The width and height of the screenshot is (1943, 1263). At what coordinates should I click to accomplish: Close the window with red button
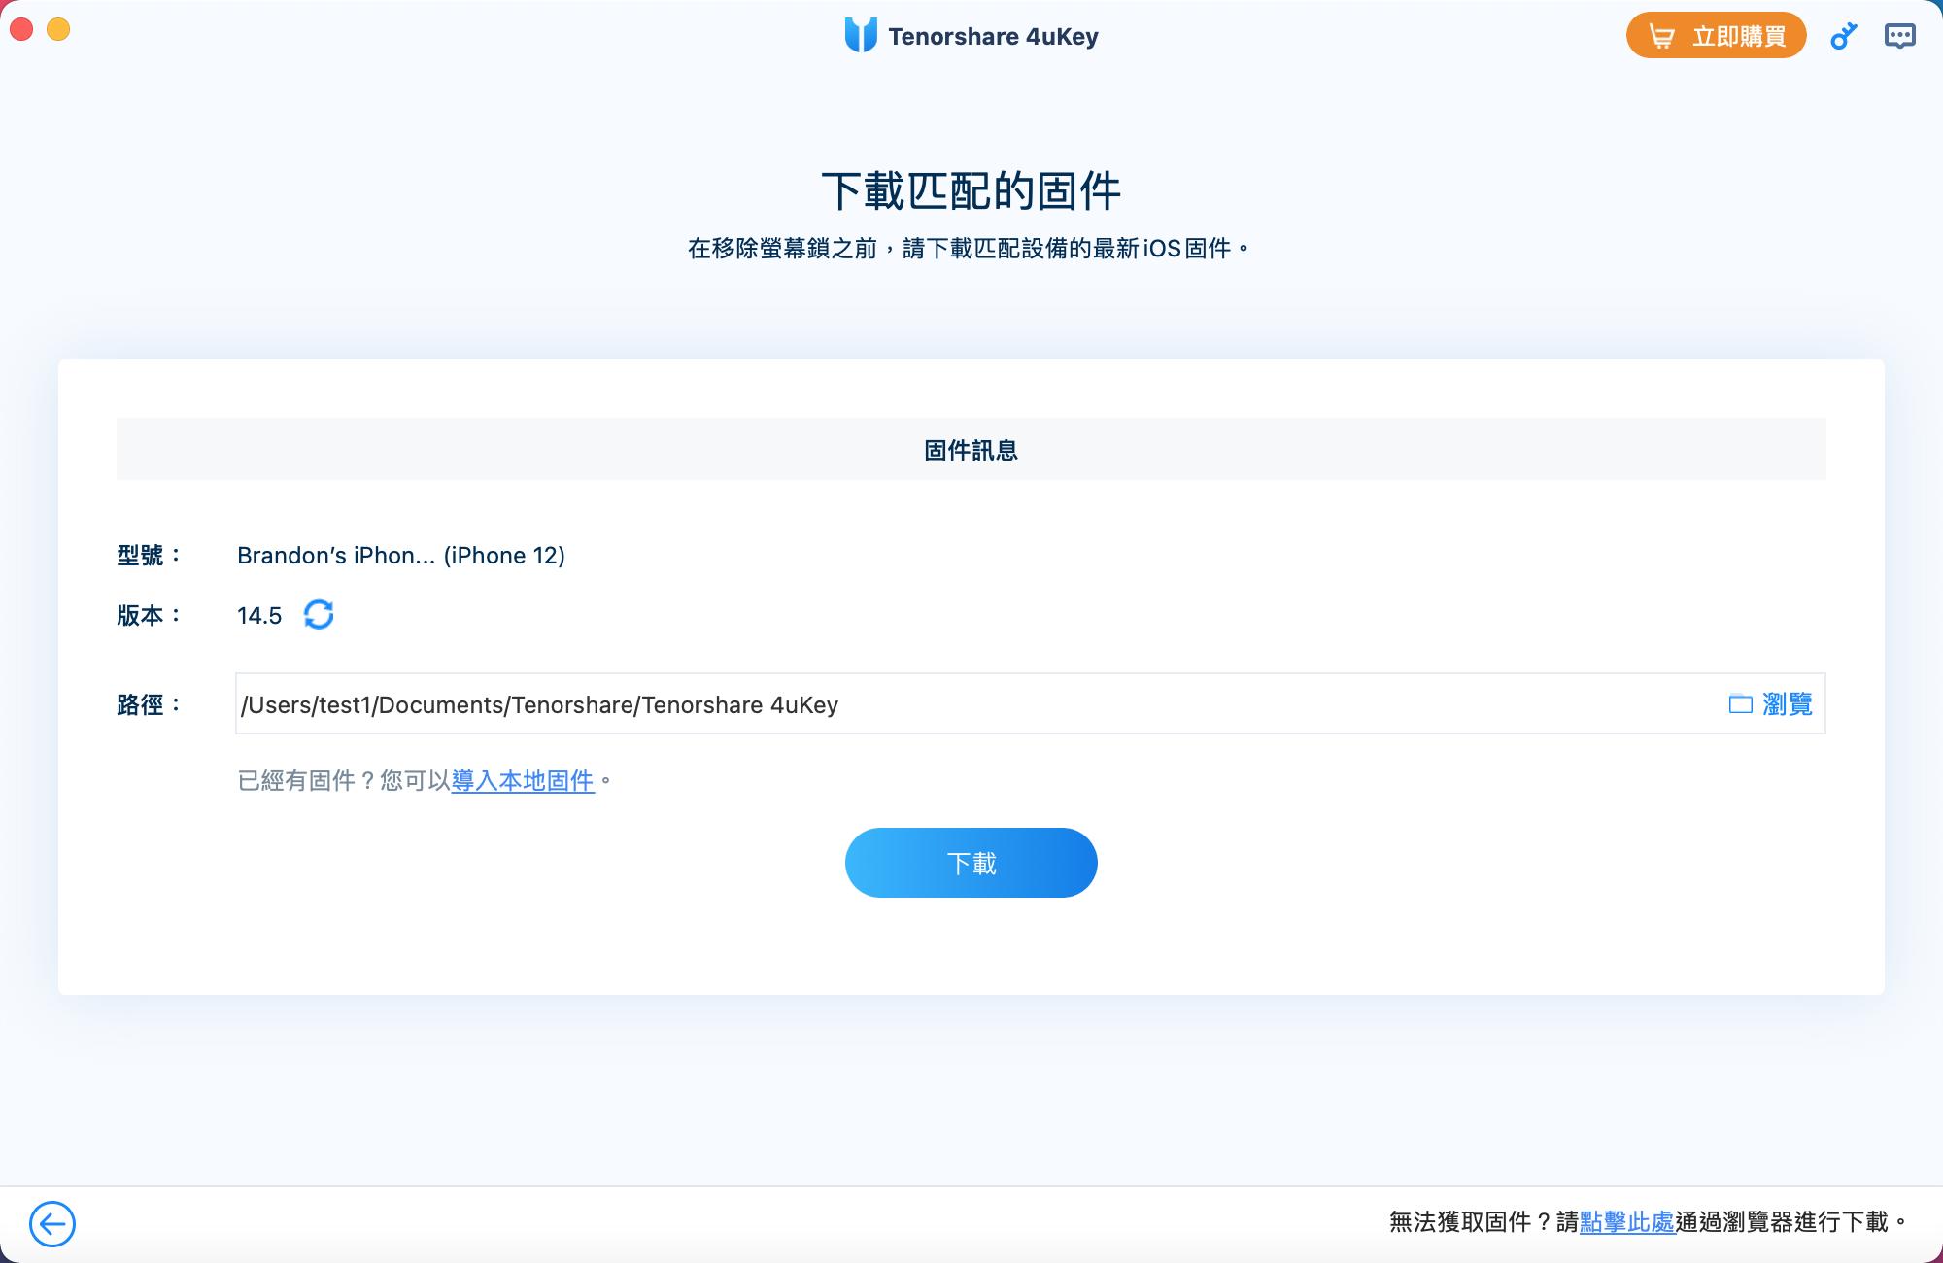[x=21, y=29]
